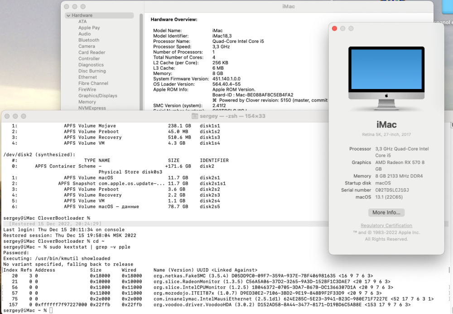This screenshot has width=453, height=314.
Task: Open the Regulatory Certification link
Action: point(386,225)
